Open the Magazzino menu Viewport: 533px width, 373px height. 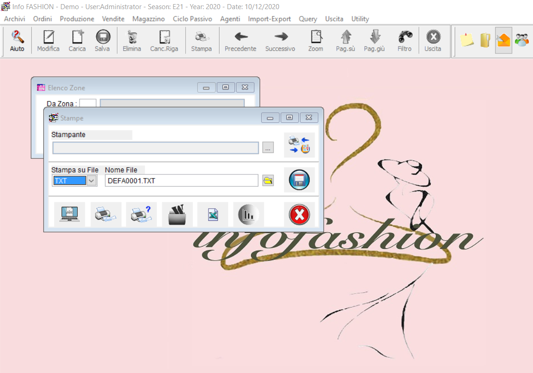[148, 19]
